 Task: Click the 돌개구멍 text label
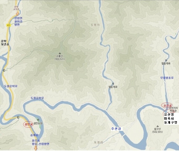click(x=171, y=122)
